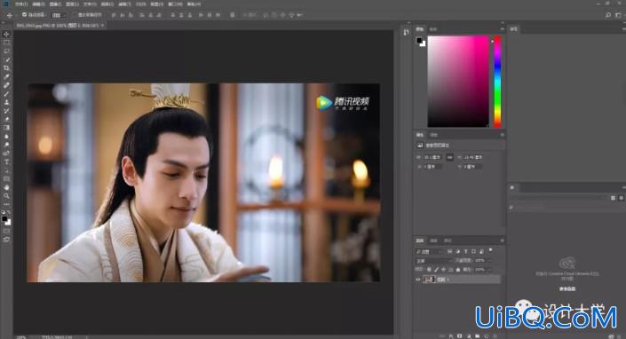Open the layer filter kind dropdown
The width and height of the screenshot is (626, 339).
pyautogui.click(x=428, y=252)
